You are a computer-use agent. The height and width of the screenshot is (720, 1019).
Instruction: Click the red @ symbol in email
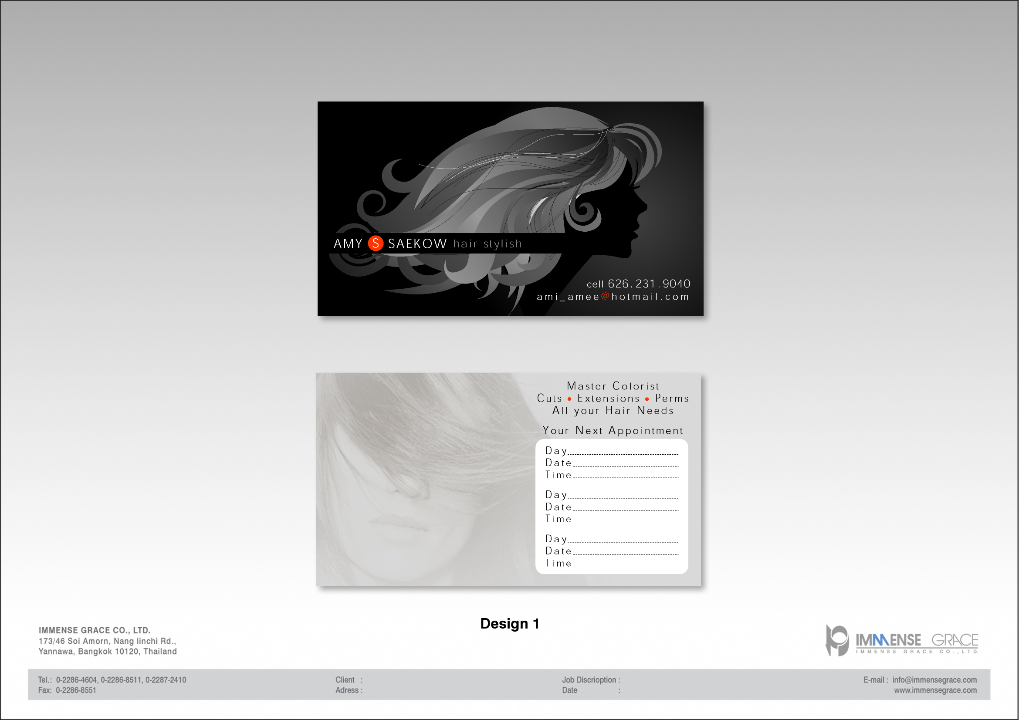coord(605,296)
